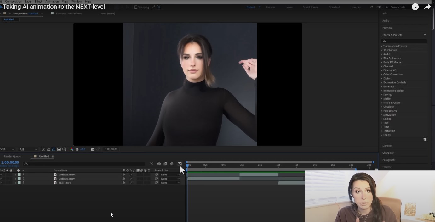435x222 pixels.
Task: Click the Show Channel RGB color icon
Action: 72,149
